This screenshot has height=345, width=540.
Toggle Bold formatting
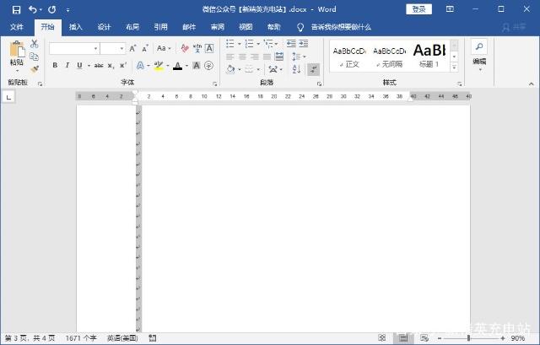point(55,65)
